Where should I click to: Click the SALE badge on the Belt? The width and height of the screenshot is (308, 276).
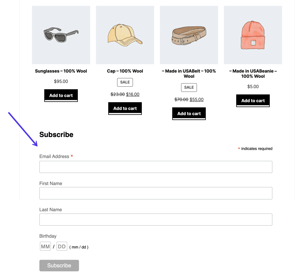click(x=189, y=87)
